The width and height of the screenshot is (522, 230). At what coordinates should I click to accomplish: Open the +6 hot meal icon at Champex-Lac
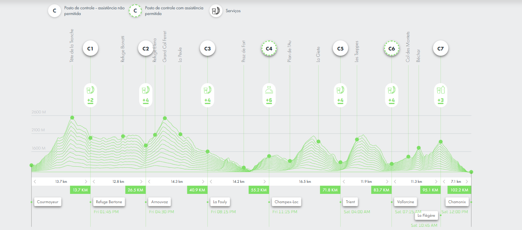(x=269, y=95)
